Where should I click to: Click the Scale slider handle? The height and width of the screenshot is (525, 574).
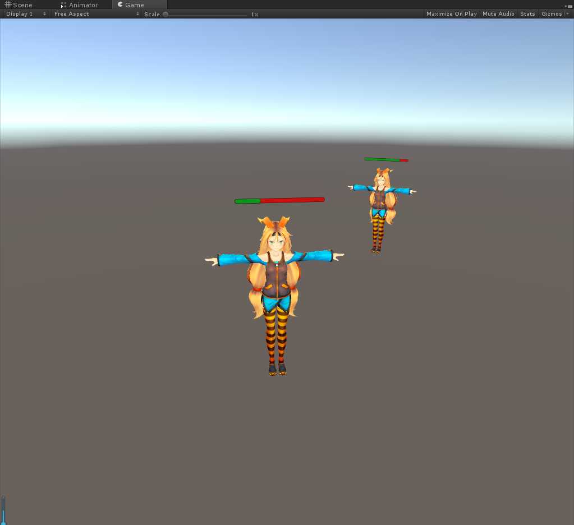(x=166, y=14)
